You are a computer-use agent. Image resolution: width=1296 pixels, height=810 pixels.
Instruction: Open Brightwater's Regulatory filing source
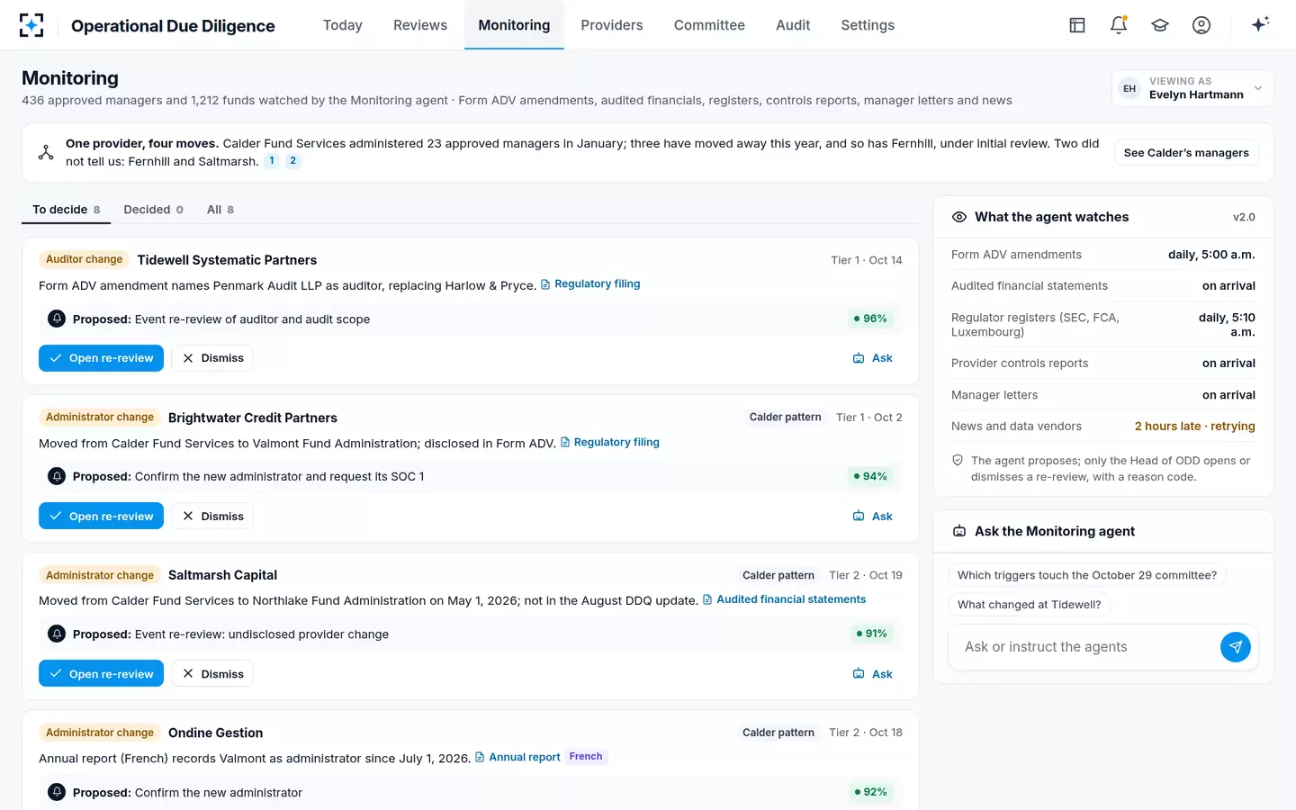tap(610, 442)
